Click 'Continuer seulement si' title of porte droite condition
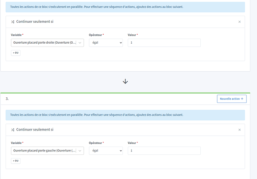 pos(35,22)
